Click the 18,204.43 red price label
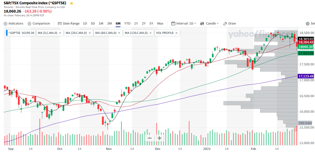This screenshot has height=152, width=315. 306,42
